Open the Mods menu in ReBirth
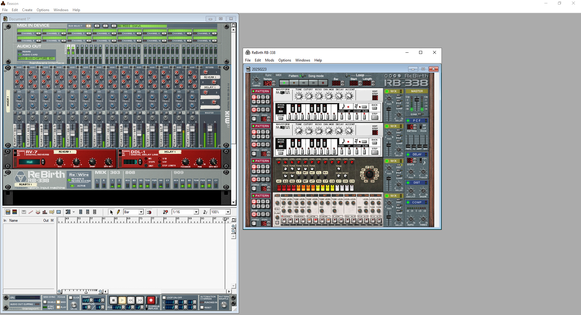 (x=269, y=60)
